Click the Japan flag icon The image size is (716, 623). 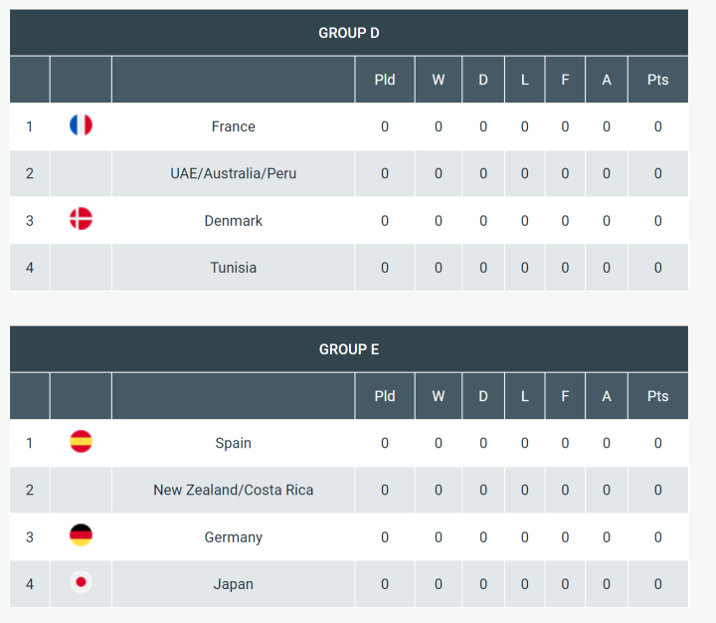tap(81, 583)
